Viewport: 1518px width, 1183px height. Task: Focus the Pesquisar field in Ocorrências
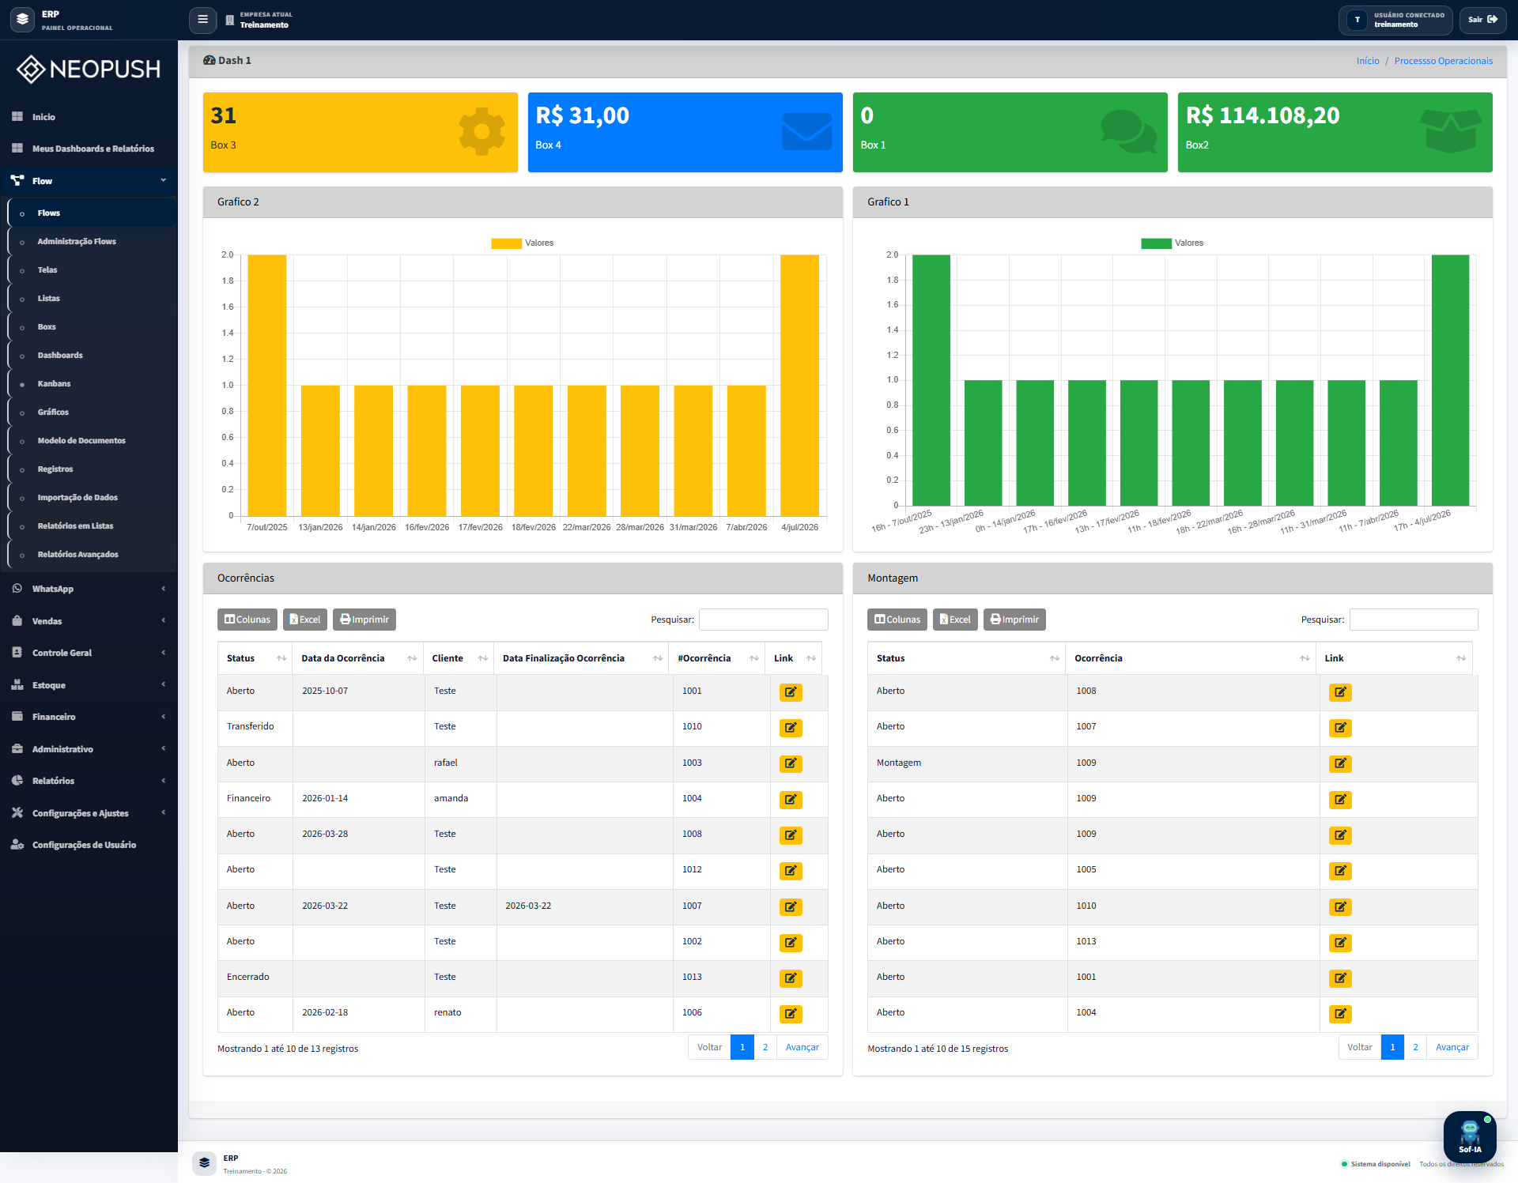click(763, 620)
